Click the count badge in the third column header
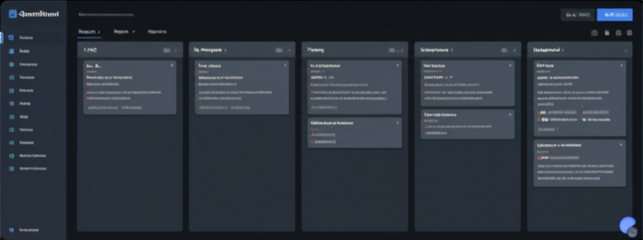The image size is (643, 240). tap(392, 50)
